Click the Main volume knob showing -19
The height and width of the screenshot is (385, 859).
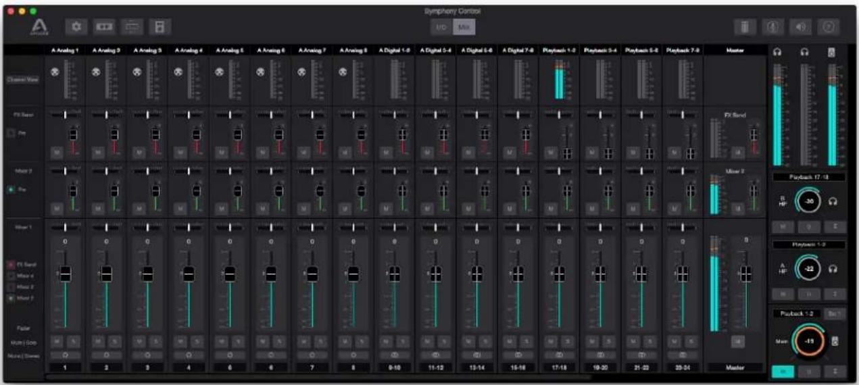coord(808,341)
